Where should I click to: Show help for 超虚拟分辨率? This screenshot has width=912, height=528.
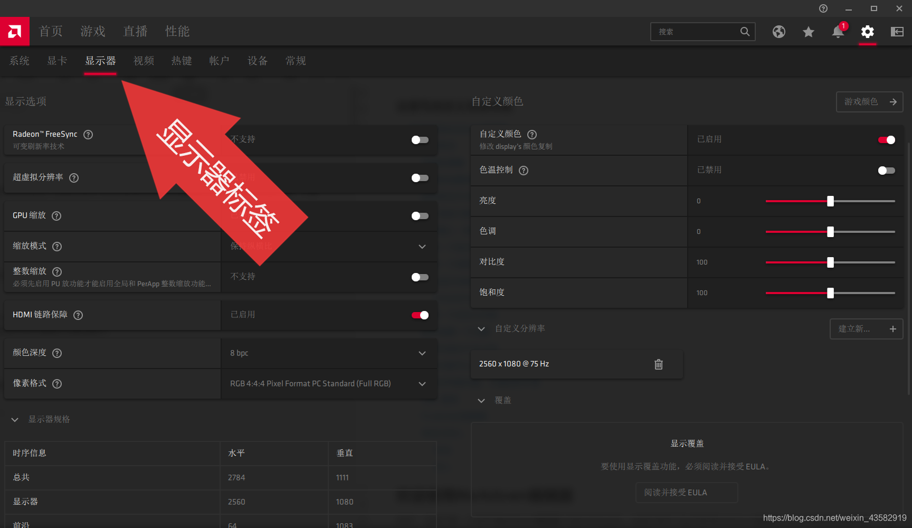pyautogui.click(x=74, y=178)
